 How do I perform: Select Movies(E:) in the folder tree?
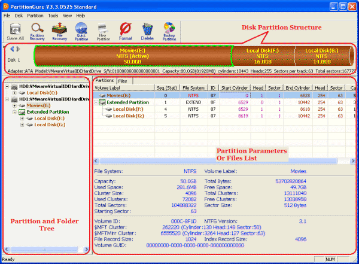(x=38, y=105)
